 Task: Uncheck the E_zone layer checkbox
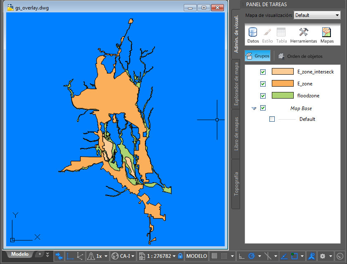(263, 84)
